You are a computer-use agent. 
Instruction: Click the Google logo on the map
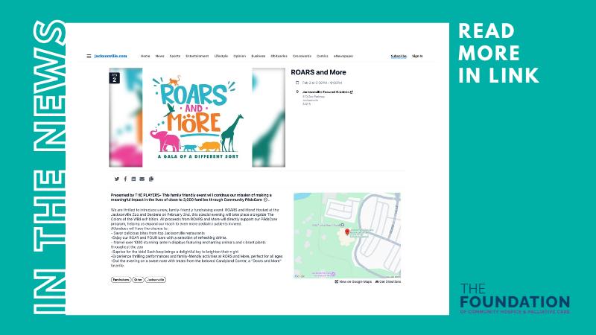click(299, 276)
